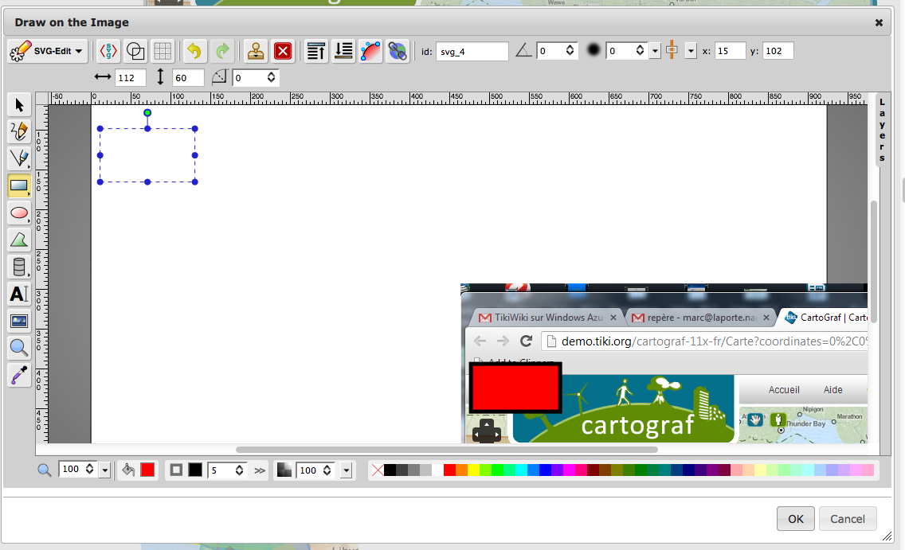
Task: Click the TikiWiki sur Windows tab in image
Action: (548, 318)
